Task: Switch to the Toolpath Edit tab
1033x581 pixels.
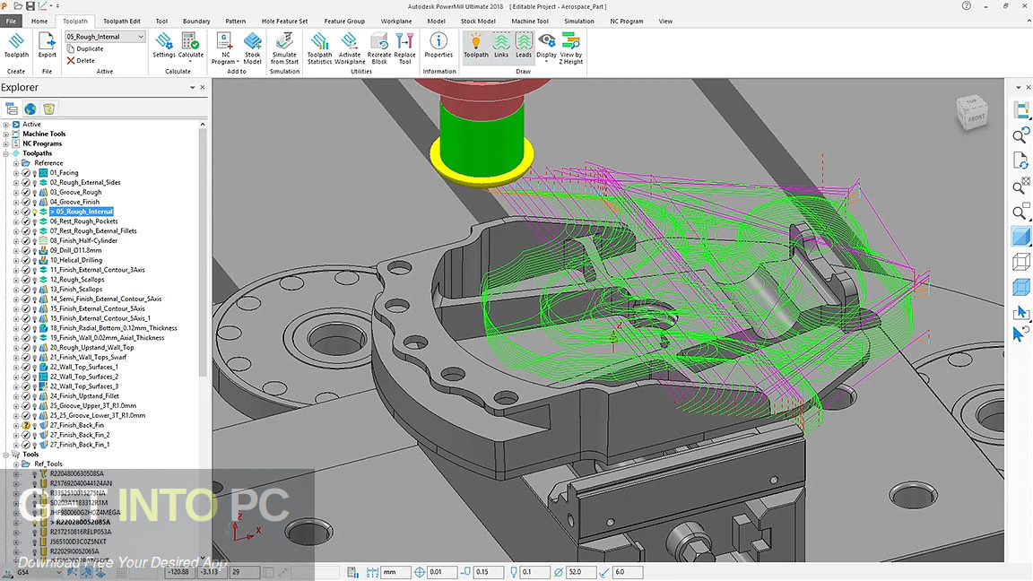Action: coord(122,22)
